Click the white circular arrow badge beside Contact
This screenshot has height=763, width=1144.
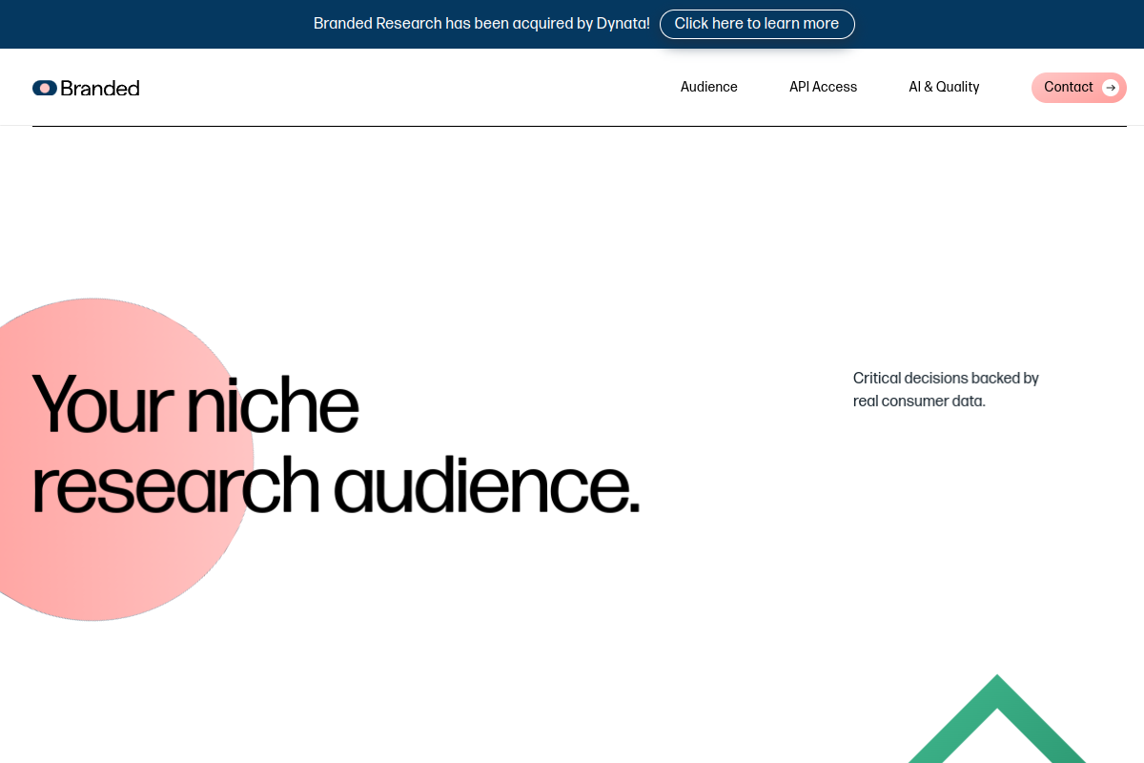[x=1112, y=88]
